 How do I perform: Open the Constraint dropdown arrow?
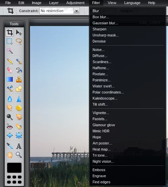(76, 11)
